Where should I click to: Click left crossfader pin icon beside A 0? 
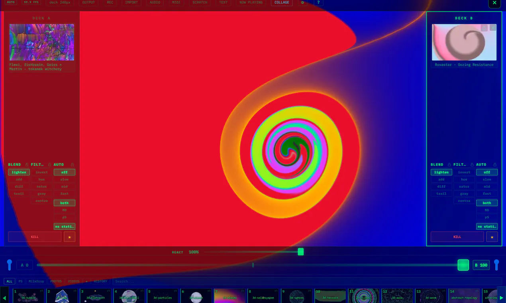coord(10,265)
